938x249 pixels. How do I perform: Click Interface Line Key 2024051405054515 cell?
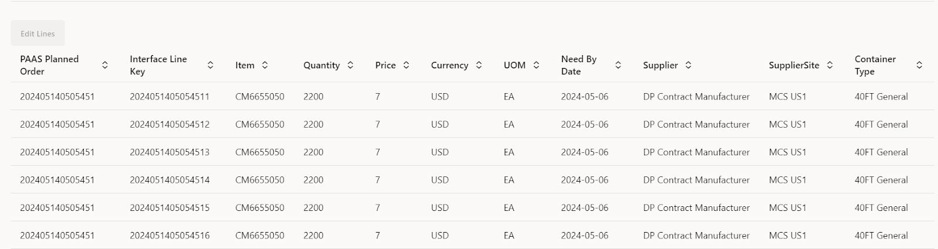[x=169, y=208]
